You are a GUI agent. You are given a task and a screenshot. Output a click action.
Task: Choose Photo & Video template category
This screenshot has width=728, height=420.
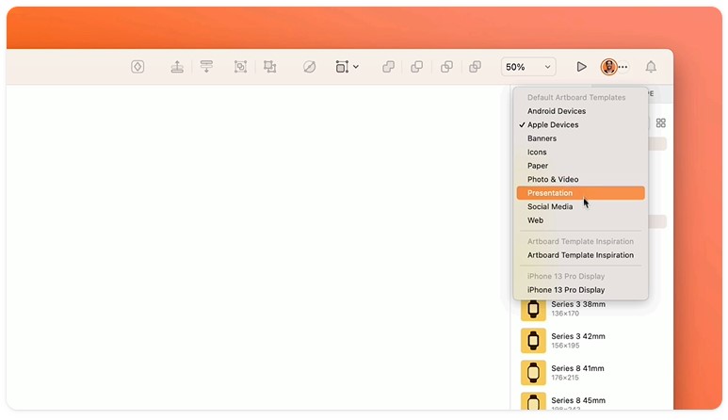(580, 179)
